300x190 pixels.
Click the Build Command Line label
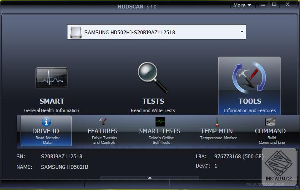pyautogui.click(x=272, y=140)
